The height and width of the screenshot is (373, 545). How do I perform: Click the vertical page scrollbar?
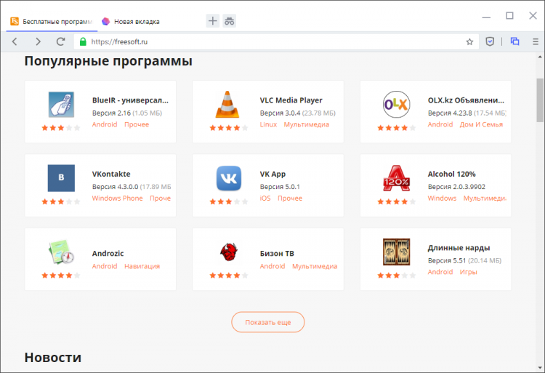click(x=539, y=102)
